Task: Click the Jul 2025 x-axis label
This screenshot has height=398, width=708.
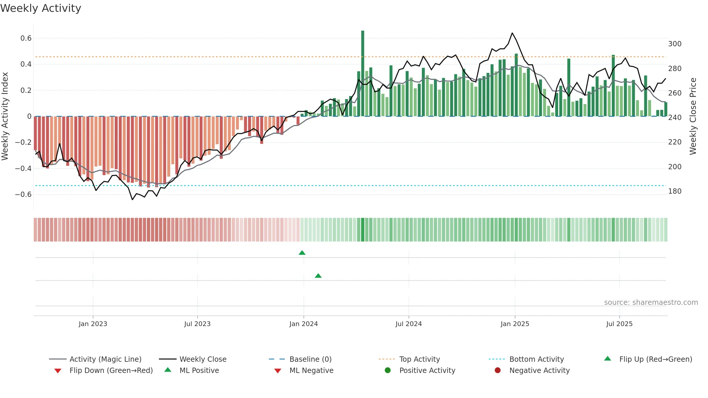Action: 619,324
